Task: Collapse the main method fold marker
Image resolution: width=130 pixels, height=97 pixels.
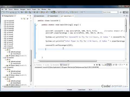Action: click(37, 25)
